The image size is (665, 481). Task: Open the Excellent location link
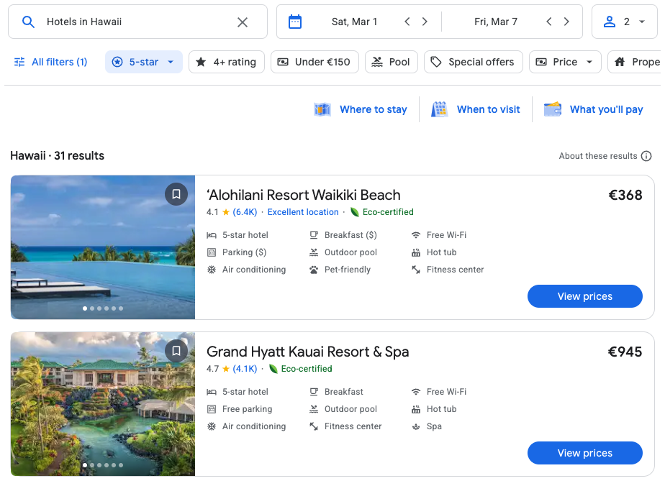[302, 212]
